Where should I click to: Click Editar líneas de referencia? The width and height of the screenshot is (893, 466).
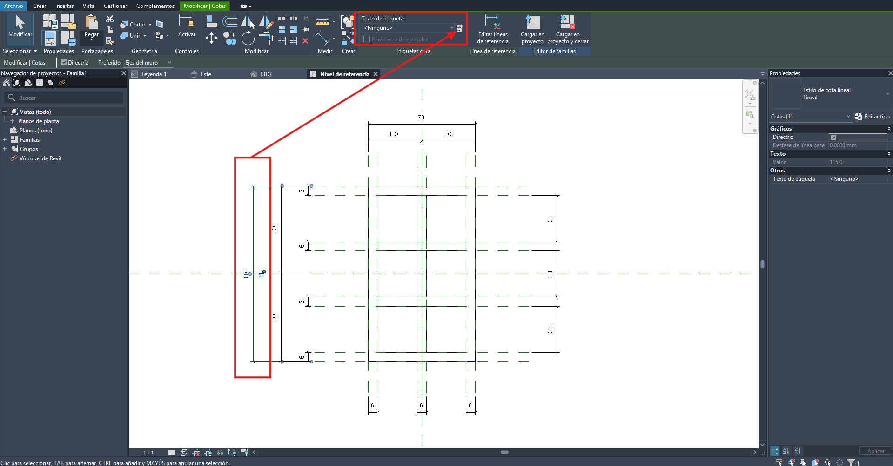[492, 30]
